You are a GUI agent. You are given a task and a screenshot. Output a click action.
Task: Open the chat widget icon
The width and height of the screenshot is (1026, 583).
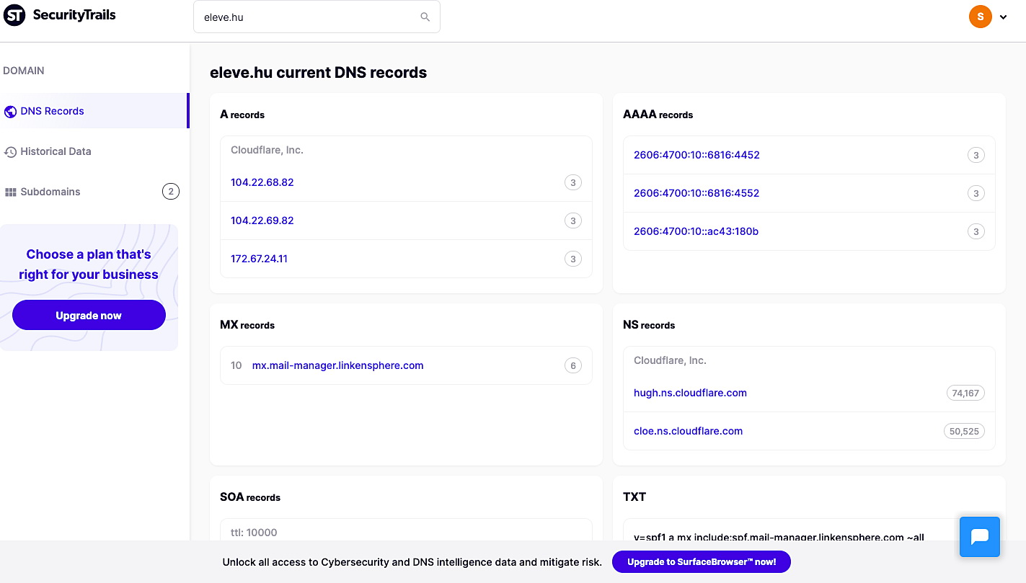pos(980,537)
